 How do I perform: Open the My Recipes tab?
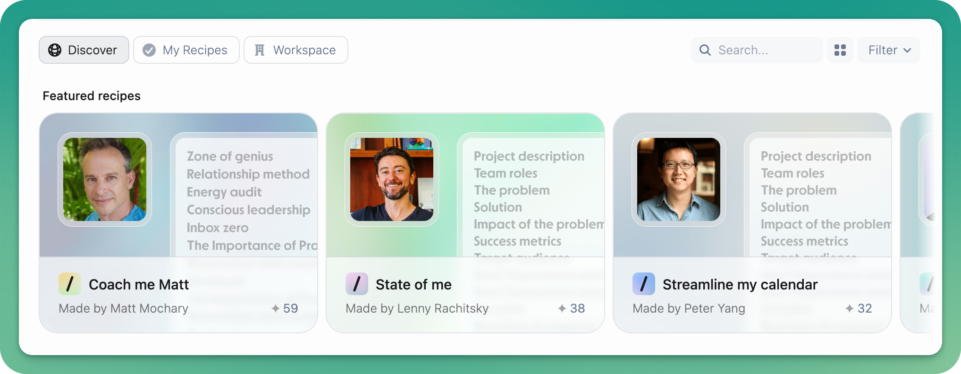[186, 50]
